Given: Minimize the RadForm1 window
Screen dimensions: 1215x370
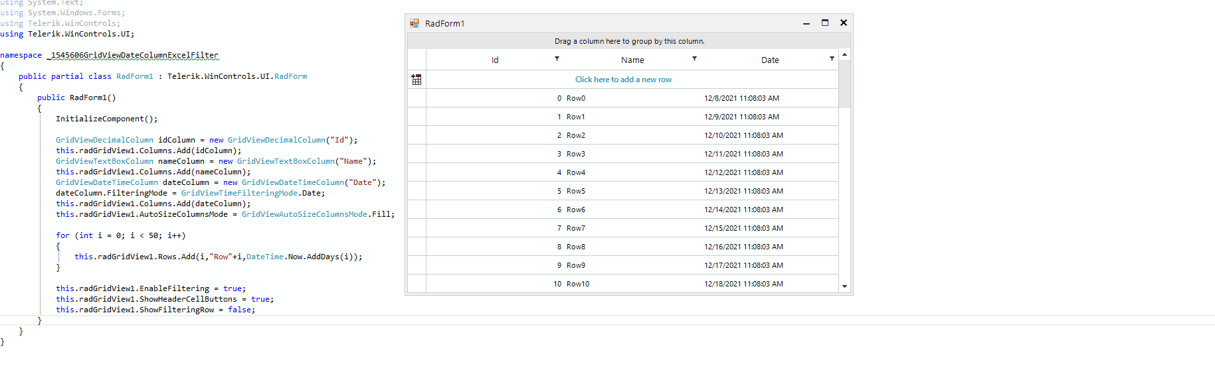Looking at the screenshot, I should 806,23.
